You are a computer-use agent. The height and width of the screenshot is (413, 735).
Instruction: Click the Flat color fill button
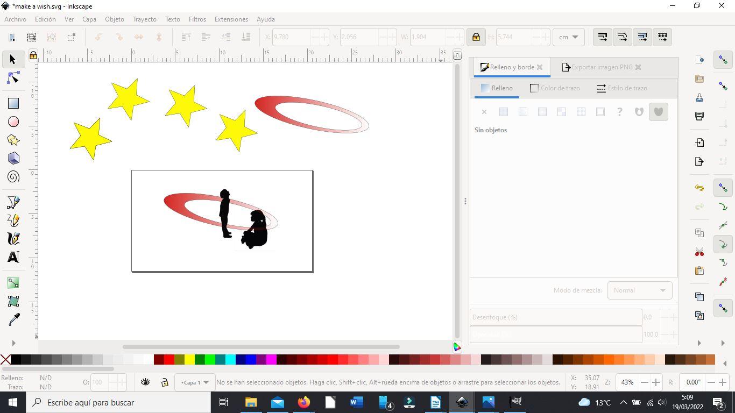pos(504,112)
